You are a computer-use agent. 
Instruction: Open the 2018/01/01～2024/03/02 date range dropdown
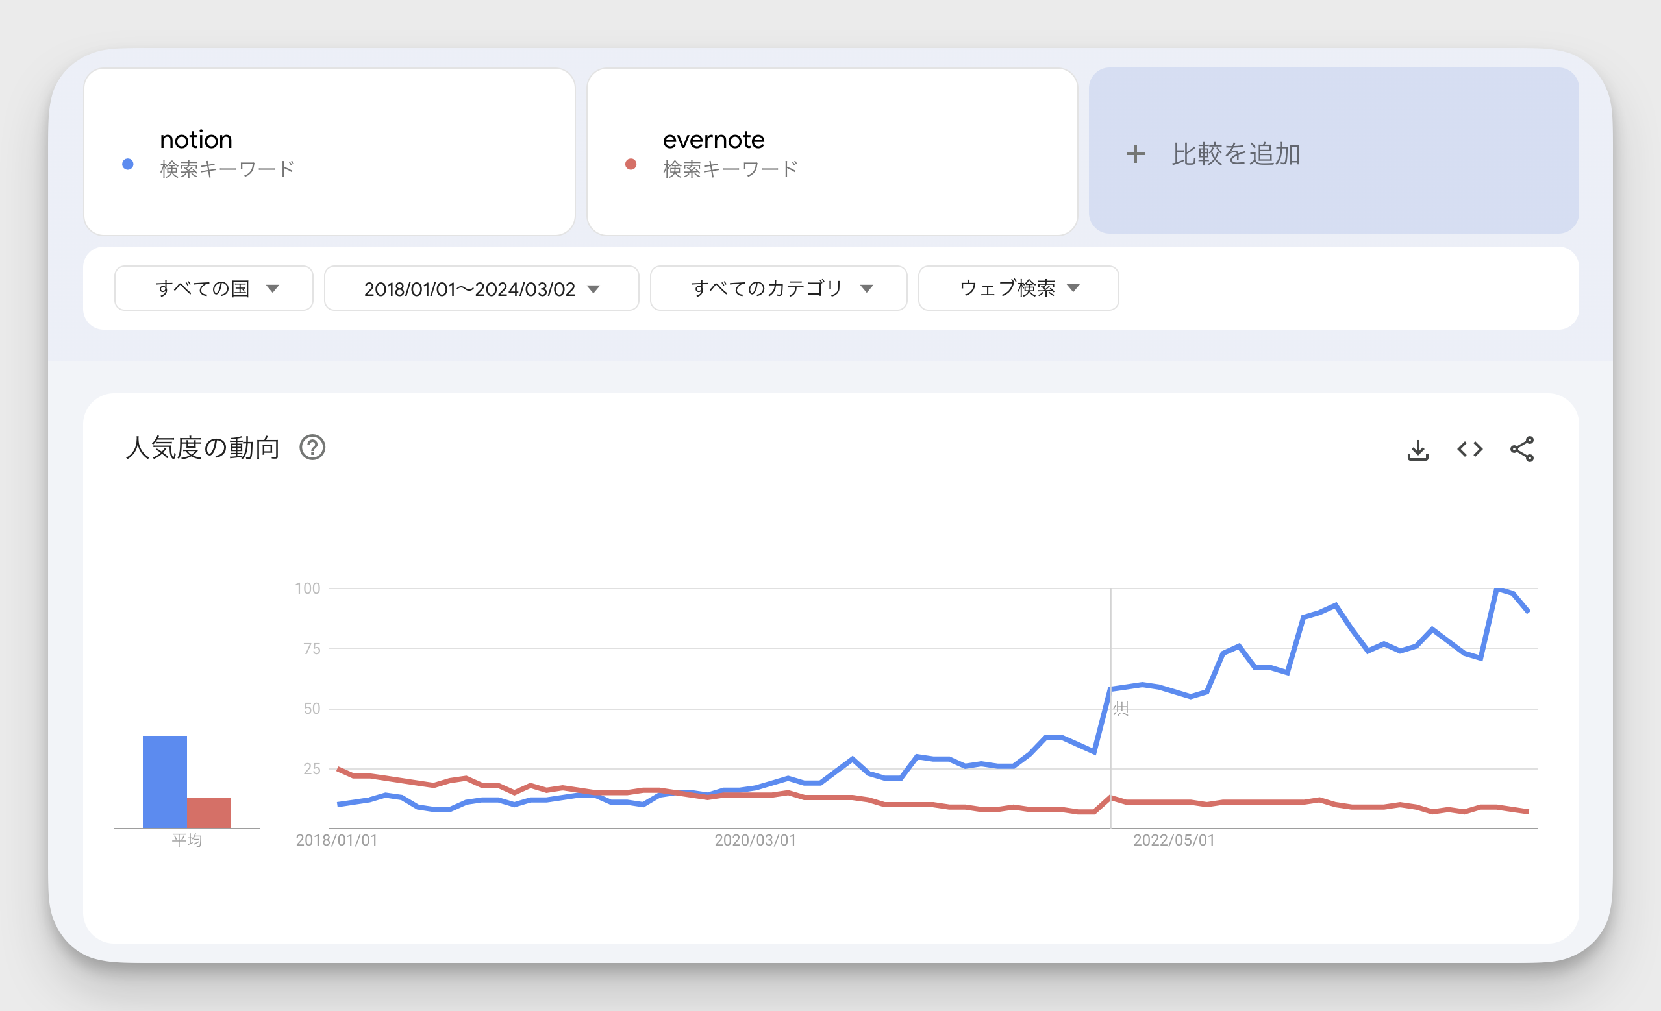[481, 288]
